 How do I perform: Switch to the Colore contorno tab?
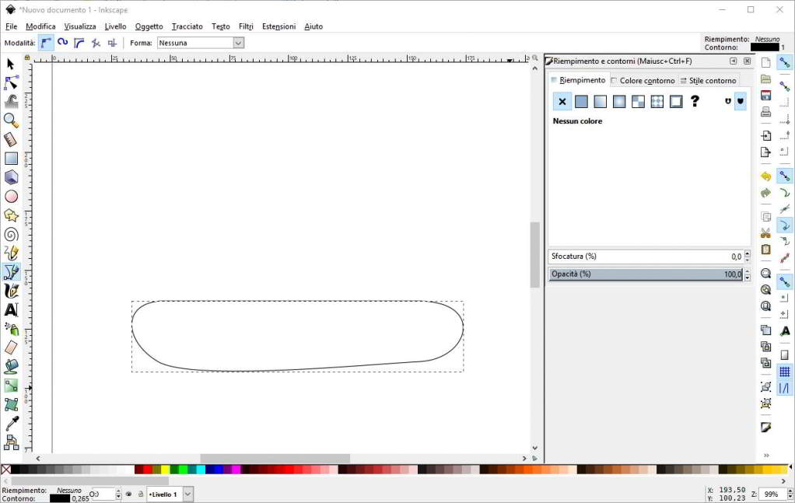643,80
